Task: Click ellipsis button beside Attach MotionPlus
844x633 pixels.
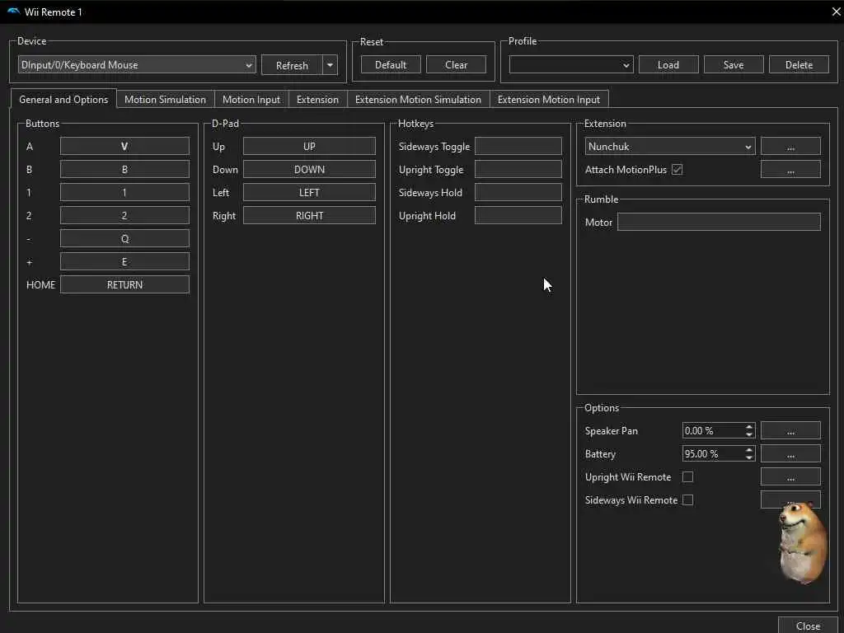Action: (790, 170)
